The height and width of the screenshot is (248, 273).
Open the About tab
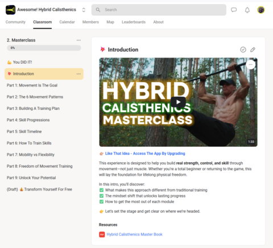click(158, 22)
